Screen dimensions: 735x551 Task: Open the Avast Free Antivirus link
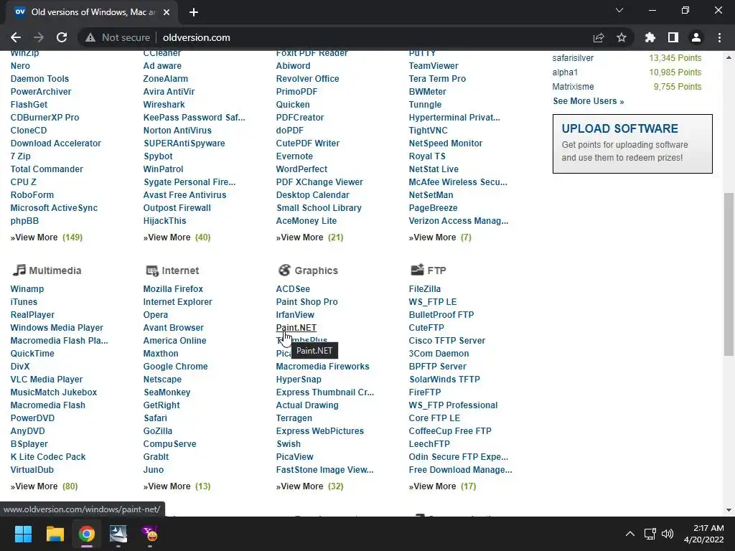pyautogui.click(x=184, y=195)
